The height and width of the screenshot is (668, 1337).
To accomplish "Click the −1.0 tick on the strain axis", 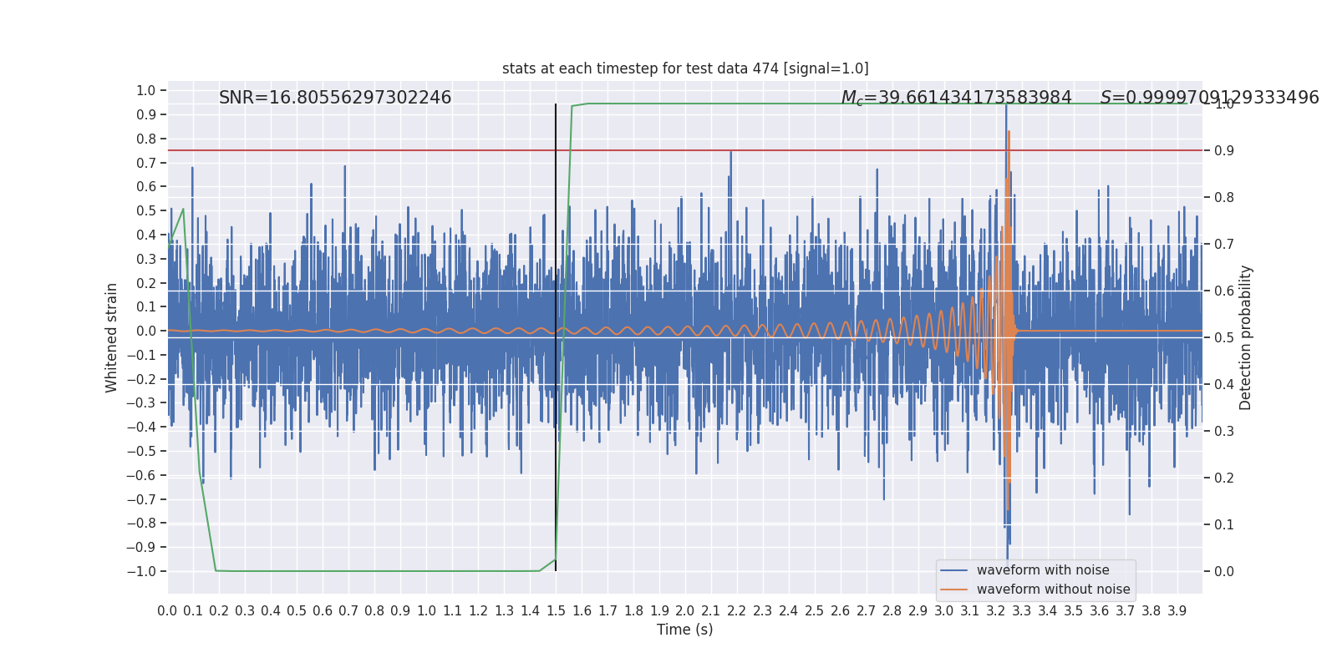I will click(x=141, y=571).
